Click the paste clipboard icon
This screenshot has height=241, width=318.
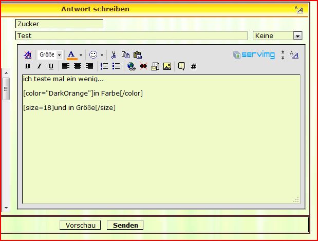[x=138, y=55]
